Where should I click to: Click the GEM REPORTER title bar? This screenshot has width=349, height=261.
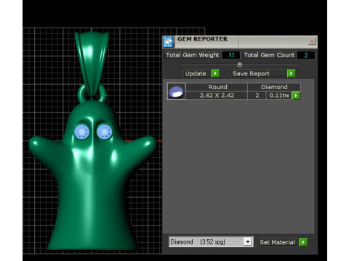click(240, 41)
